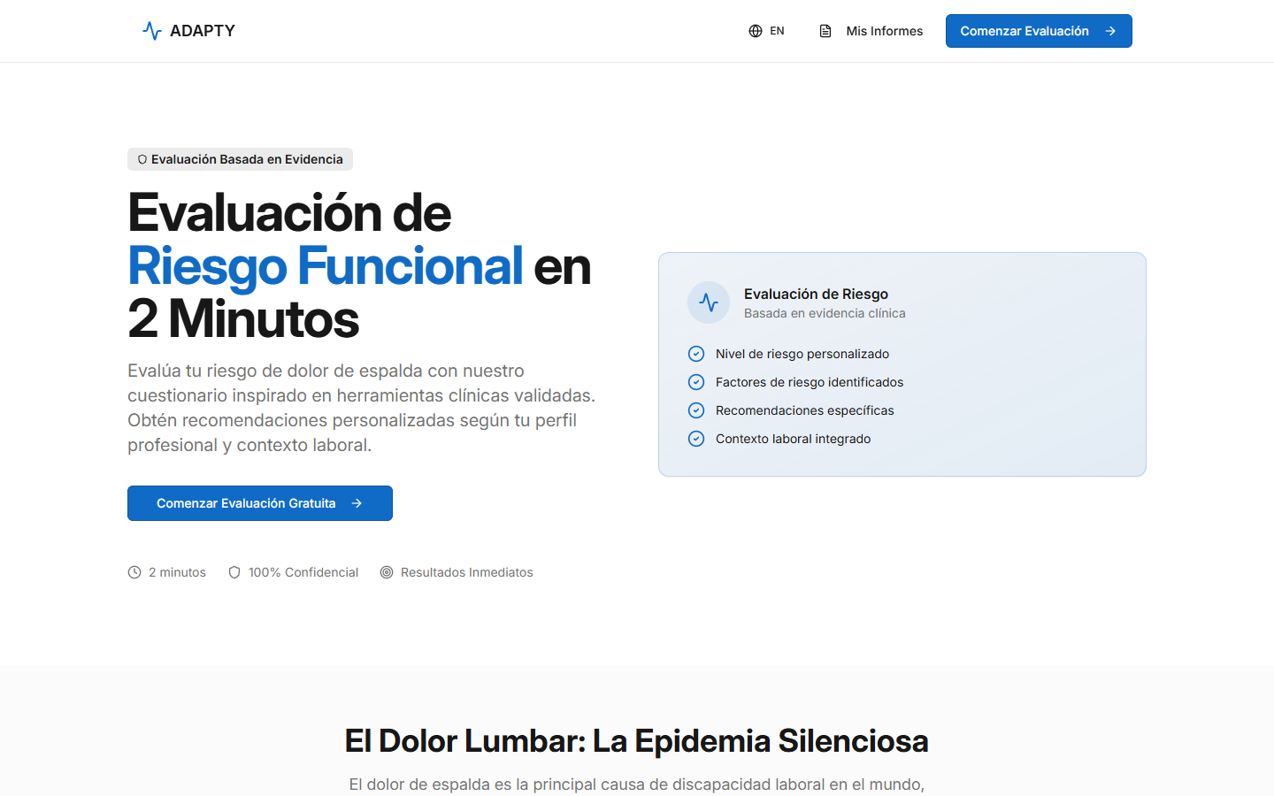Click the shield icon in the evidence badge
Viewport: 1274px width, 796px height.
pos(142,159)
